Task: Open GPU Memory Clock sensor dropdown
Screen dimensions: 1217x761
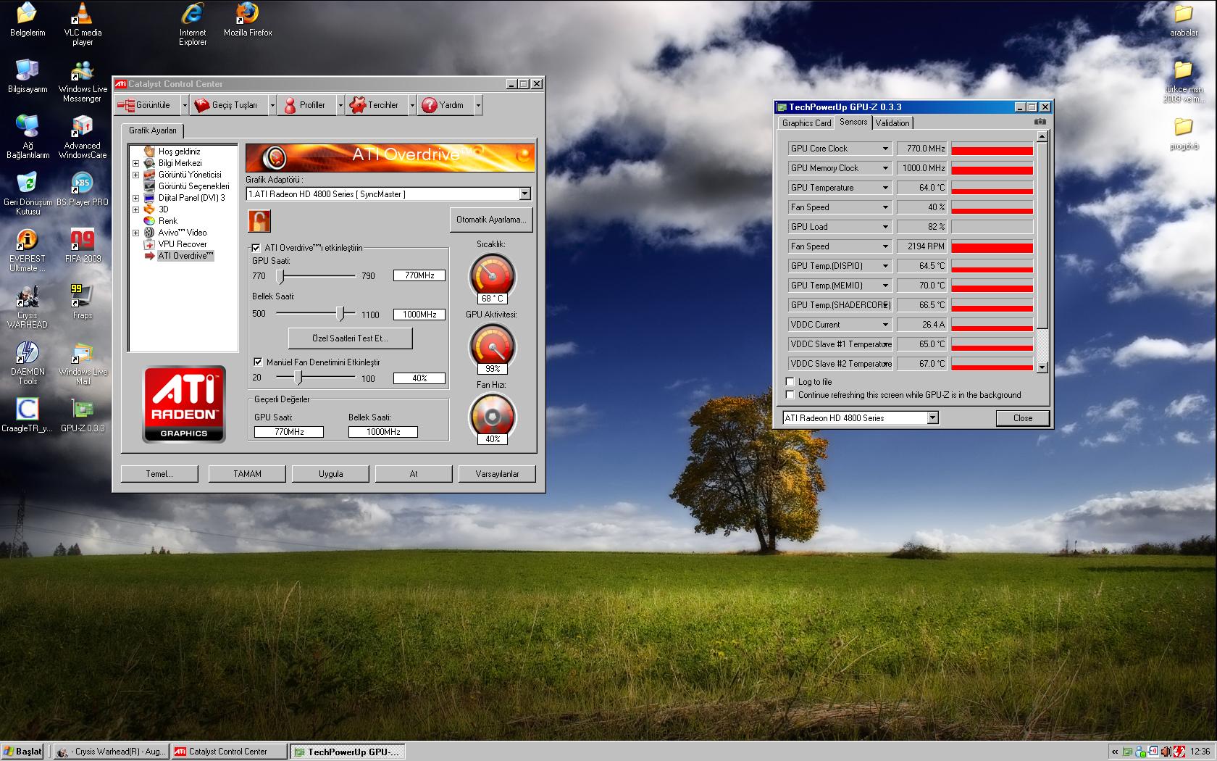Action: click(x=884, y=168)
